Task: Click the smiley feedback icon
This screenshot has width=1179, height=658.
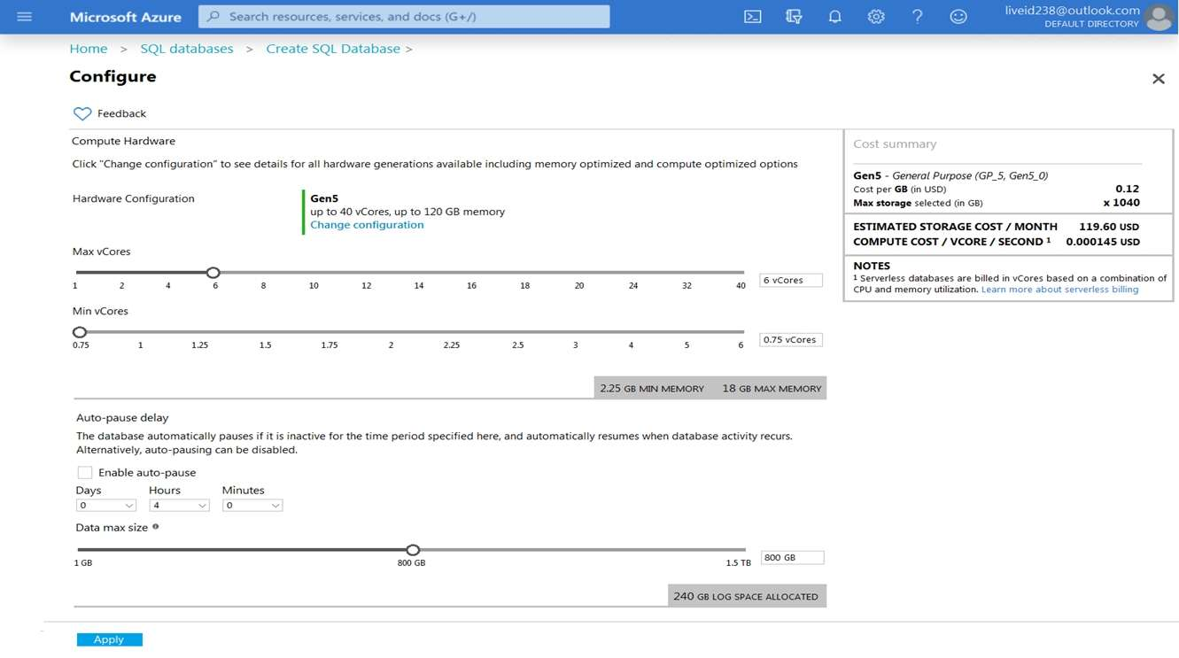Action: coord(958,17)
